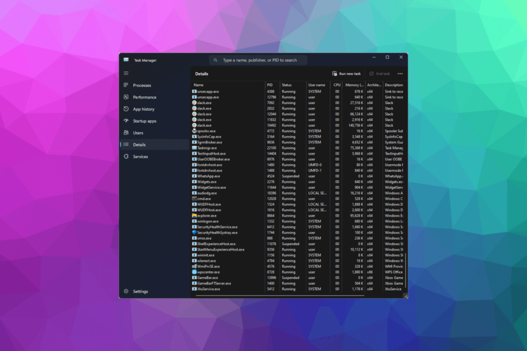The image size is (527, 351).
Task: Open the App history page
Action: (155, 109)
